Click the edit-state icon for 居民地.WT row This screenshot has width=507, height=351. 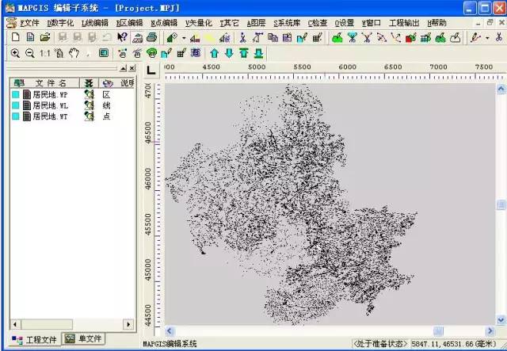(x=89, y=116)
